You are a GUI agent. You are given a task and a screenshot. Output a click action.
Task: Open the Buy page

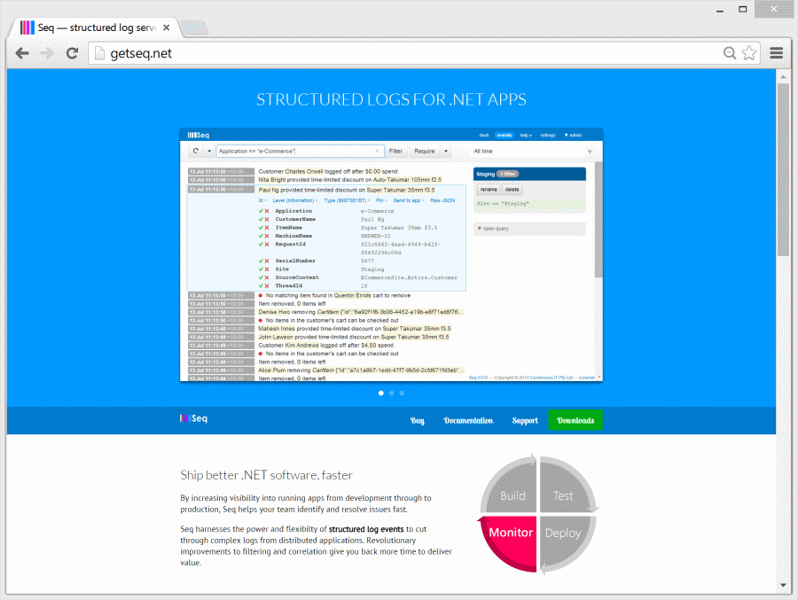coord(418,420)
